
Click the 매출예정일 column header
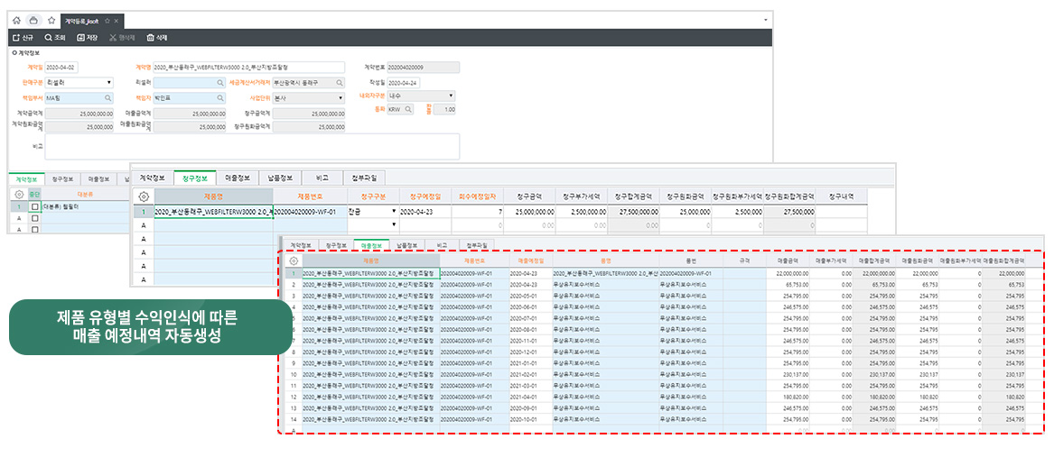pos(530,260)
